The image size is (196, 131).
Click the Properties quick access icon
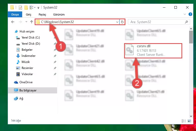[x=20, y=8]
